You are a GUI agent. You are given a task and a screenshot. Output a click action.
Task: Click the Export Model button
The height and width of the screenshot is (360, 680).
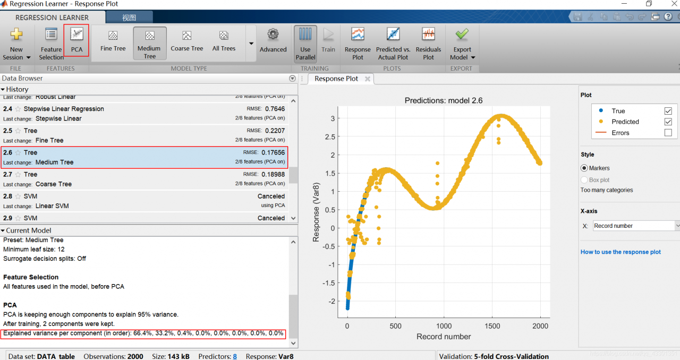tap(462, 44)
